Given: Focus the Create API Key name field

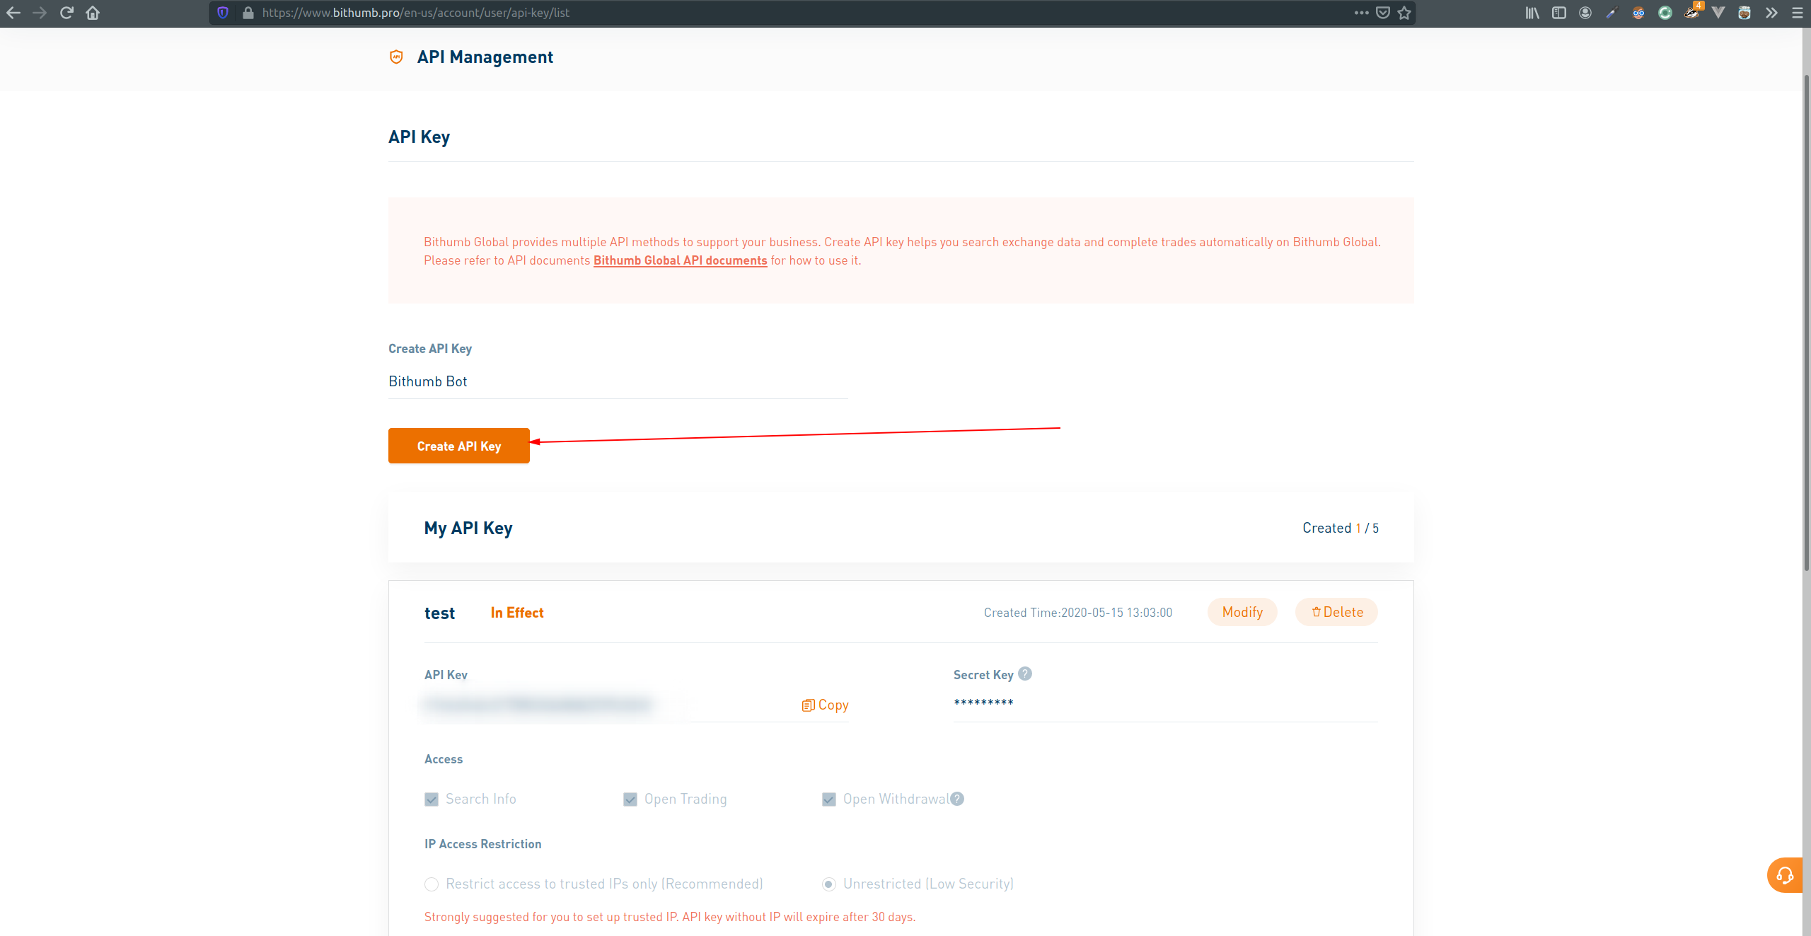Looking at the screenshot, I should tap(618, 381).
